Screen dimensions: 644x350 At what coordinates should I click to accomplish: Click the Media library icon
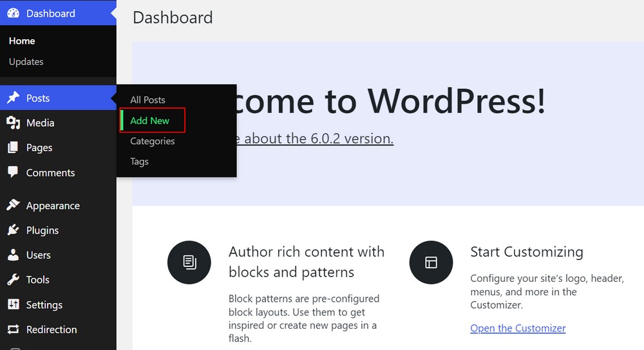point(13,123)
